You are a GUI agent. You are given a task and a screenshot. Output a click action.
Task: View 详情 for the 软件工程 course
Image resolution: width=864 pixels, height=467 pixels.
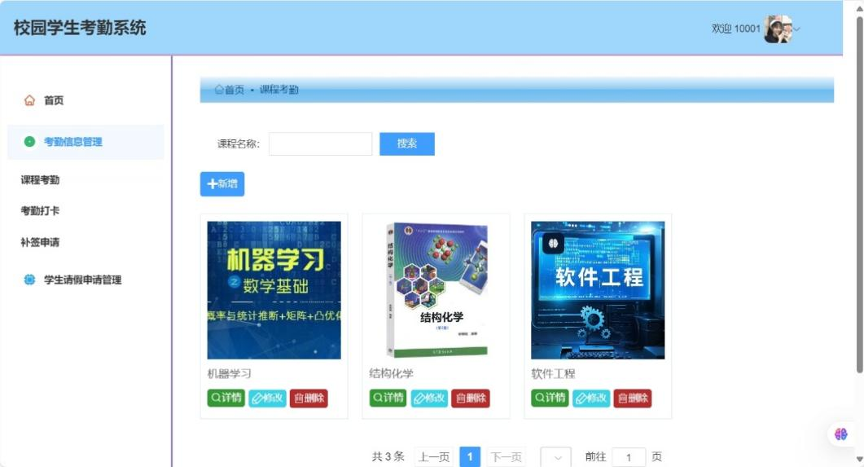click(x=550, y=398)
